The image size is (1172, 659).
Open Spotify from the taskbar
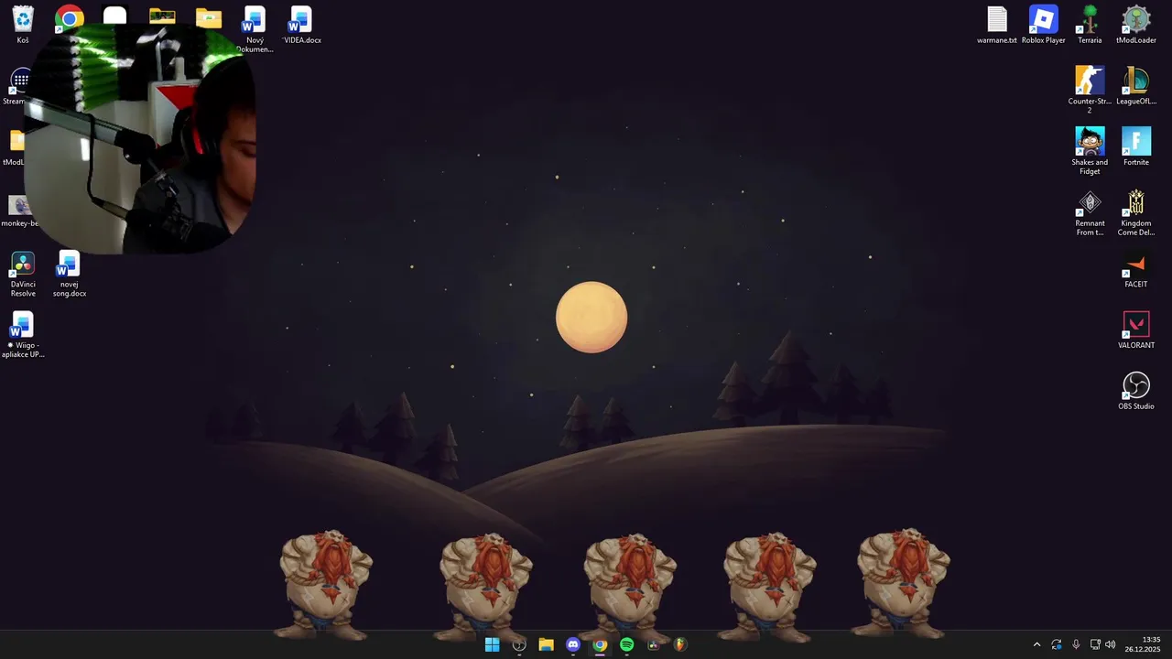(626, 644)
